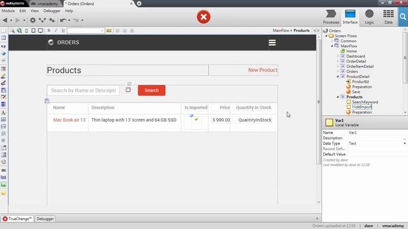Undo the last action
Viewport: 408px width, 229px height.
(x=63, y=20)
